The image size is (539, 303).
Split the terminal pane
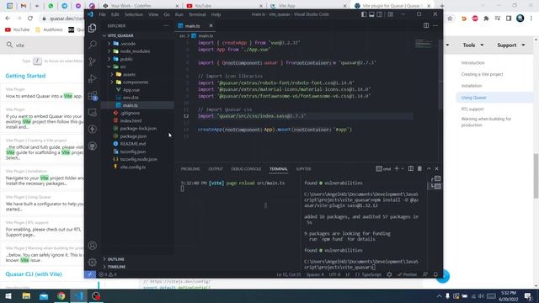[411, 168]
